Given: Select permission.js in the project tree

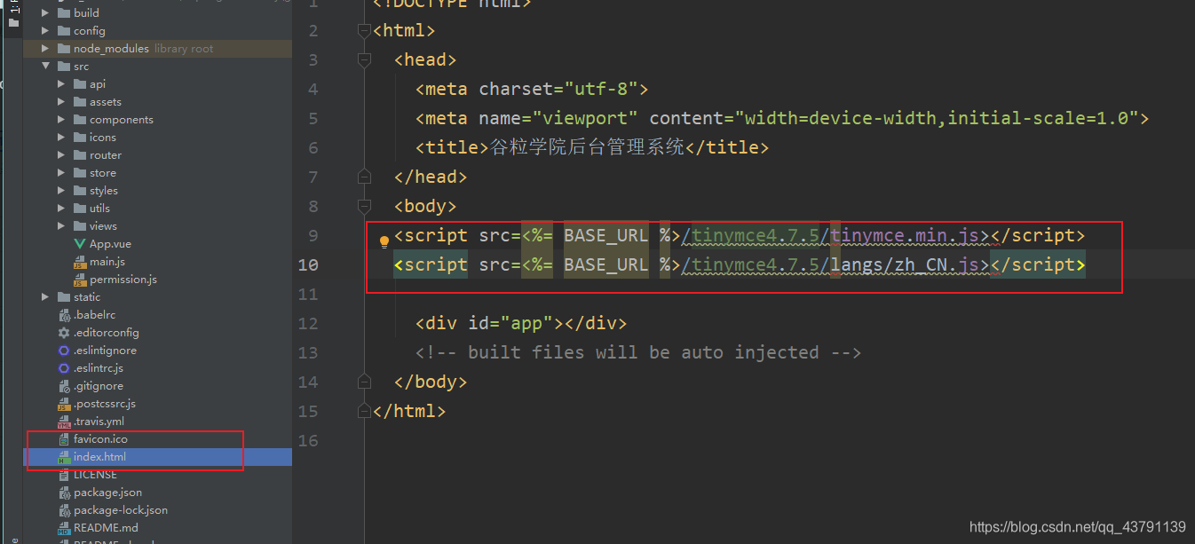Looking at the screenshot, I should click(x=123, y=280).
